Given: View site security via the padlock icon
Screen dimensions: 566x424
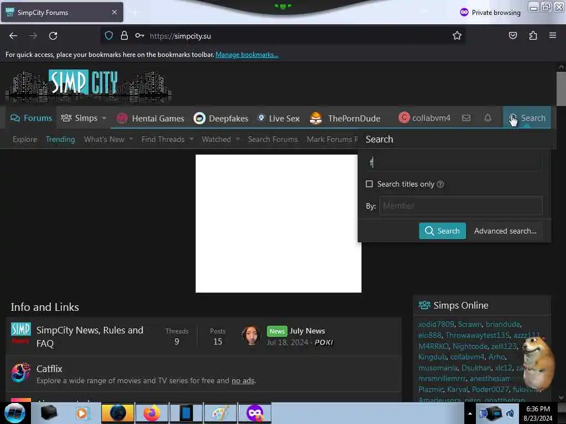Looking at the screenshot, I should coord(124,35).
